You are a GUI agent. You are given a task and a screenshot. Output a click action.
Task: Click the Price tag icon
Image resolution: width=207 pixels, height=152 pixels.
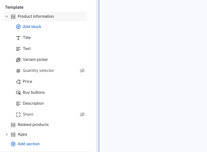[x=18, y=82]
